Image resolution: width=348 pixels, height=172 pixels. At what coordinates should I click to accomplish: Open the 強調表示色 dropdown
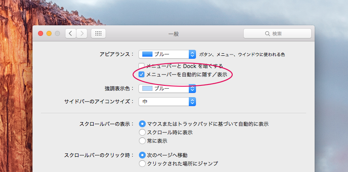click(167, 89)
